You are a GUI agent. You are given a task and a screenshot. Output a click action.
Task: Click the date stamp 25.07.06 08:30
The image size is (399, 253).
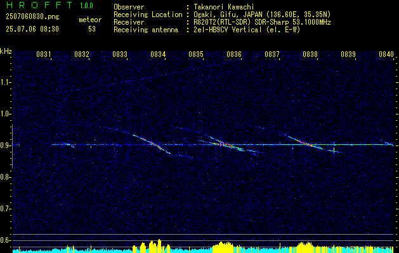32,29
